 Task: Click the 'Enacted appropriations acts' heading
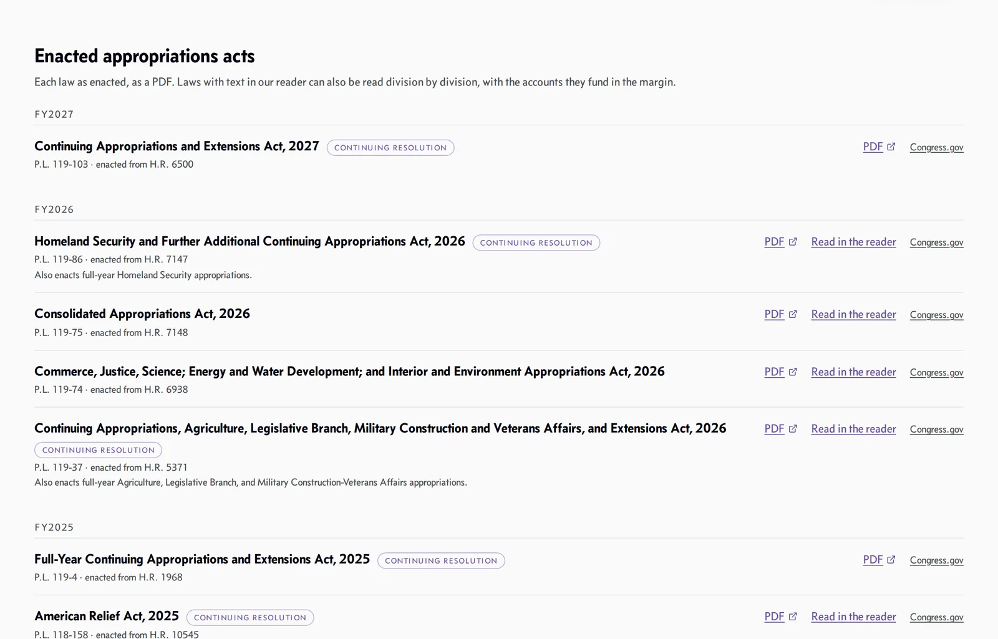pyautogui.click(x=145, y=56)
